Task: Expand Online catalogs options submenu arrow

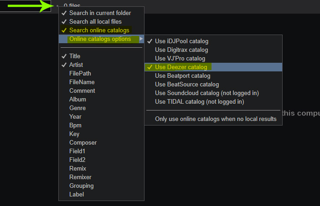Action: (141, 39)
